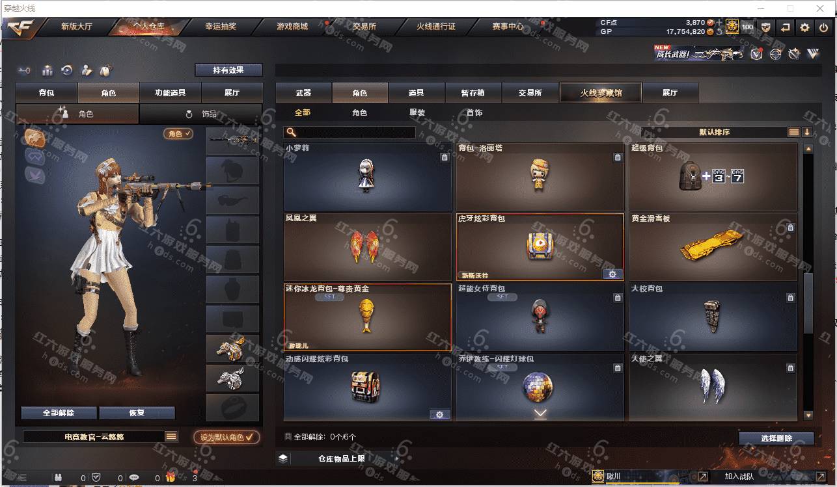Screen dimensions: 837x487
Task: Click the dog tag icon
Action: (x=107, y=70)
